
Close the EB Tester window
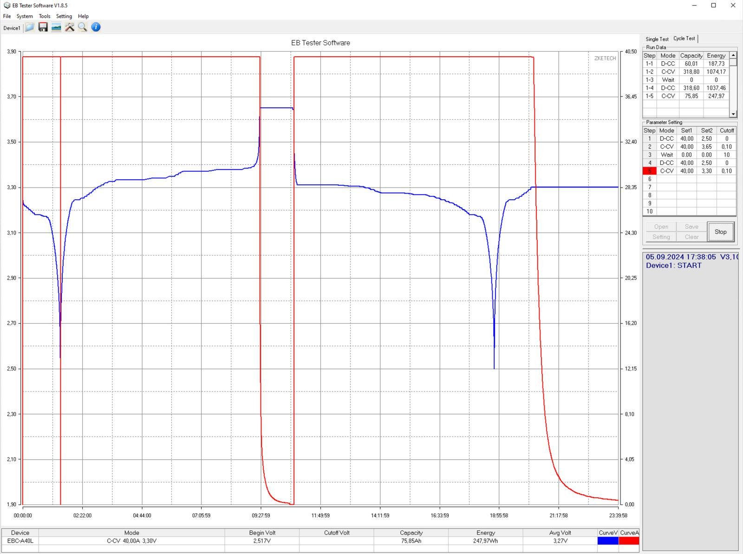click(x=733, y=6)
